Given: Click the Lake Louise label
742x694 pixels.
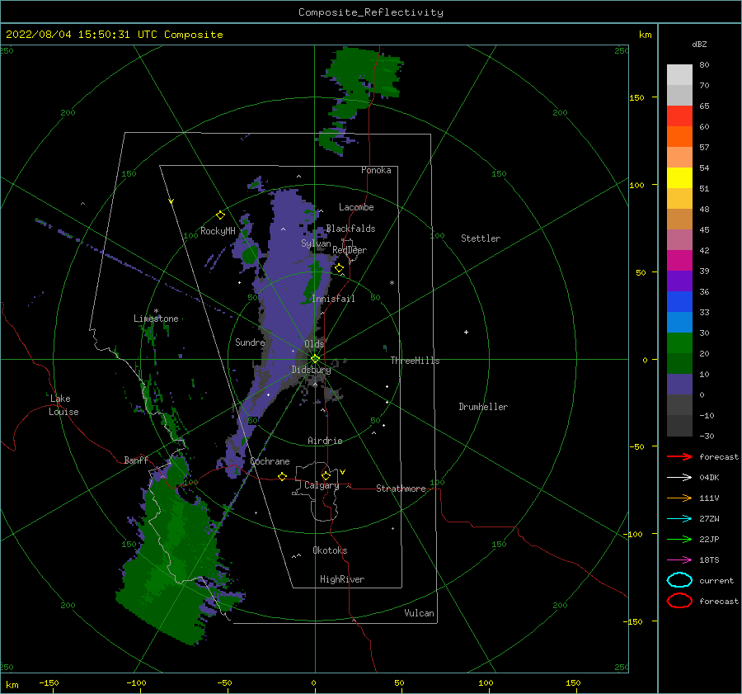Looking at the screenshot, I should pos(63,405).
